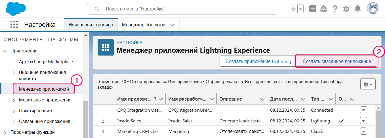This screenshot has height=138, width=385.
Task: Click the Настройка app name label
Action: pyautogui.click(x=40, y=25)
